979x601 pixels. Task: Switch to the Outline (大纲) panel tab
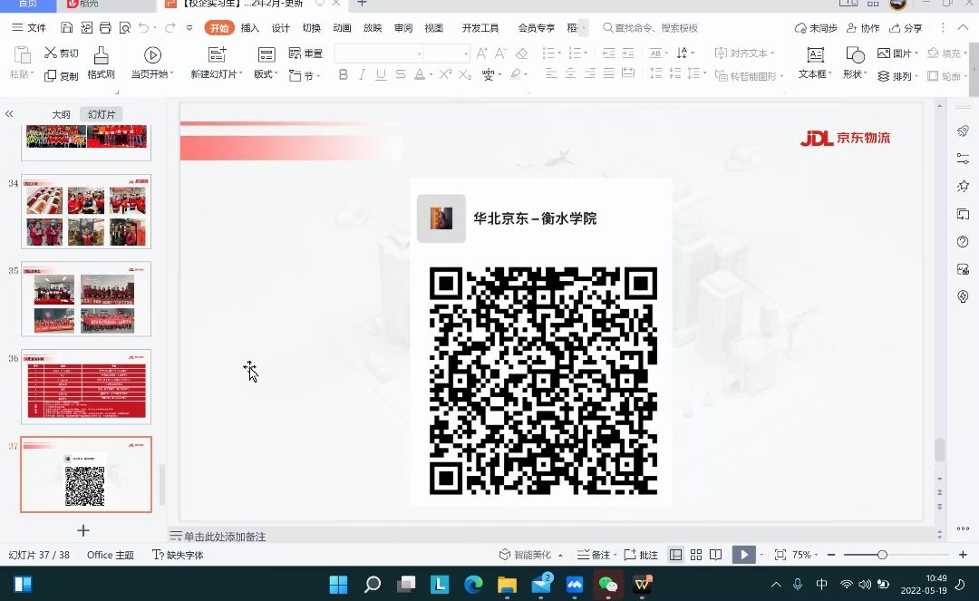pyautogui.click(x=61, y=114)
